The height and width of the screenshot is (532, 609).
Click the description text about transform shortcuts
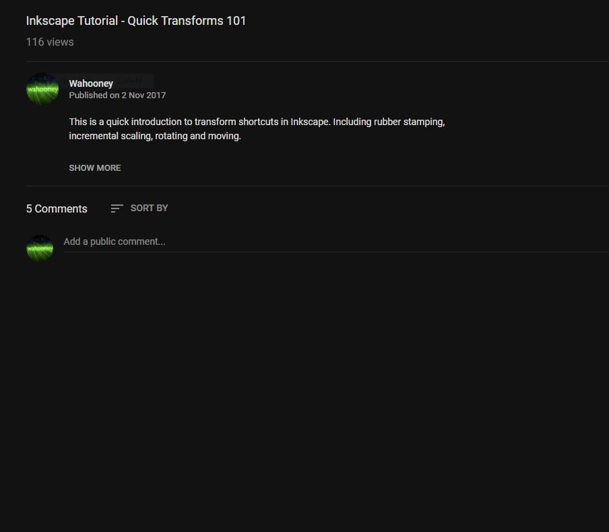(x=257, y=128)
